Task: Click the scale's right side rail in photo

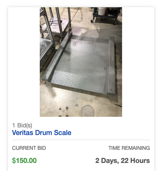Action: 111,66
